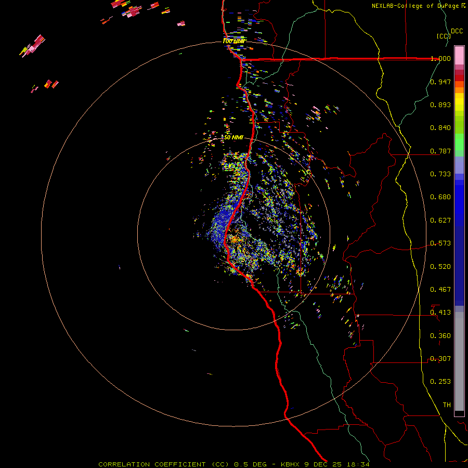Select the 1.000 value on the scale
The height and width of the screenshot is (468, 468).
(x=440, y=58)
